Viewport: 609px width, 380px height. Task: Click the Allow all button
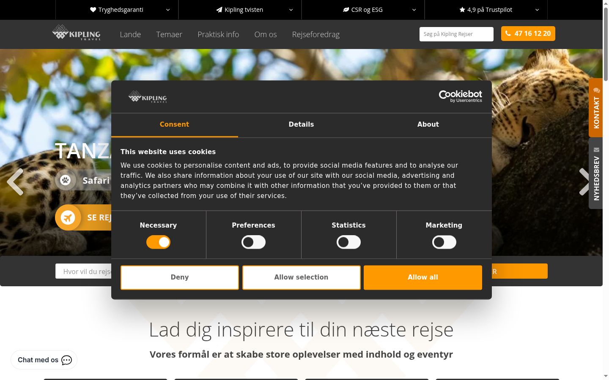(x=423, y=277)
